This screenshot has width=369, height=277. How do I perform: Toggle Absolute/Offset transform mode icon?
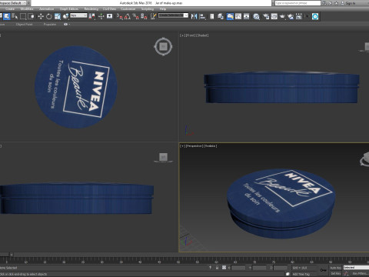pyautogui.click(x=224, y=268)
